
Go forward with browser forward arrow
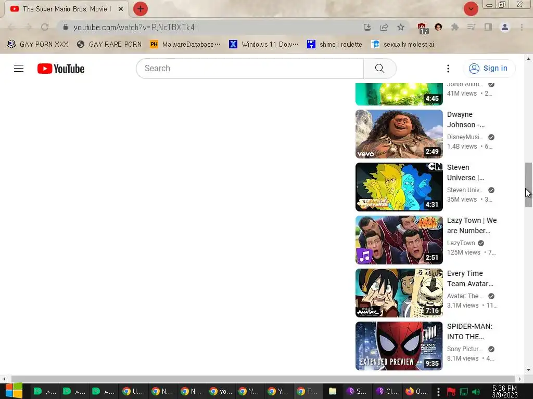28,27
